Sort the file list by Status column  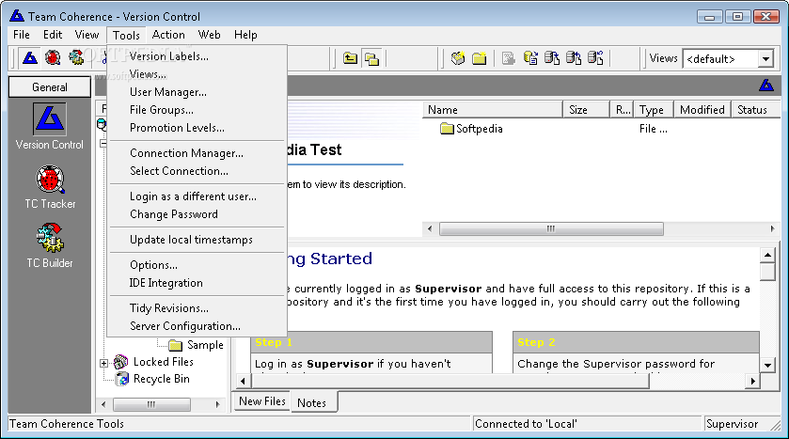point(755,110)
